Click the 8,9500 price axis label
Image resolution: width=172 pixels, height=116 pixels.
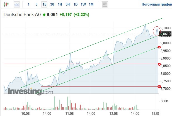[166, 51]
